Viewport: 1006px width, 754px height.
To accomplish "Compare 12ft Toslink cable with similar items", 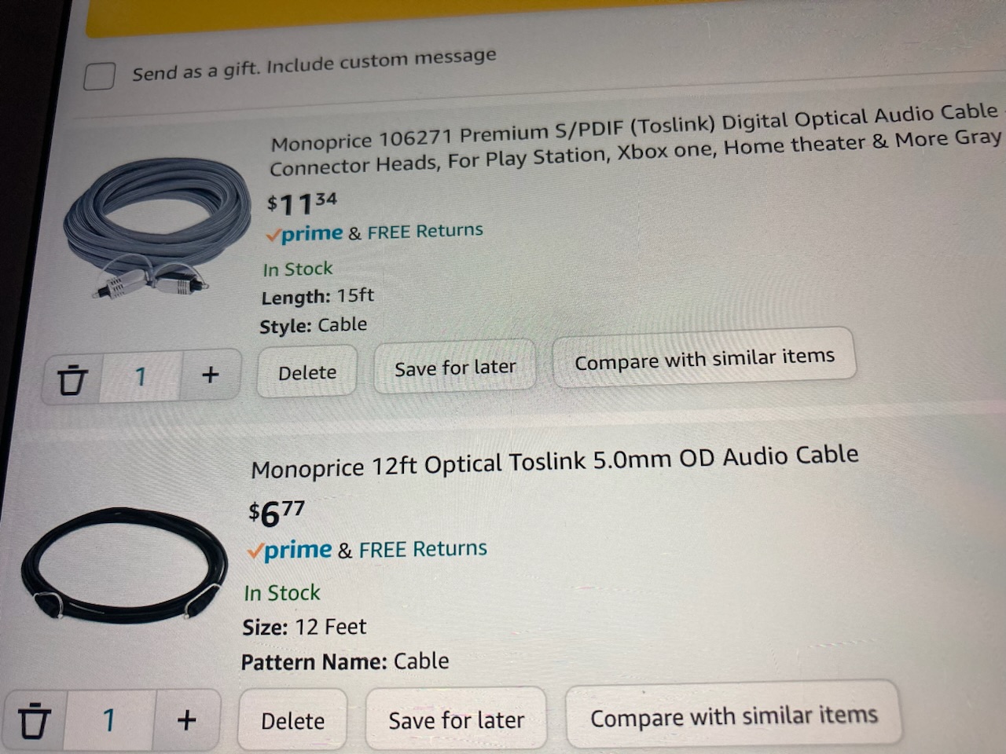I will (733, 716).
